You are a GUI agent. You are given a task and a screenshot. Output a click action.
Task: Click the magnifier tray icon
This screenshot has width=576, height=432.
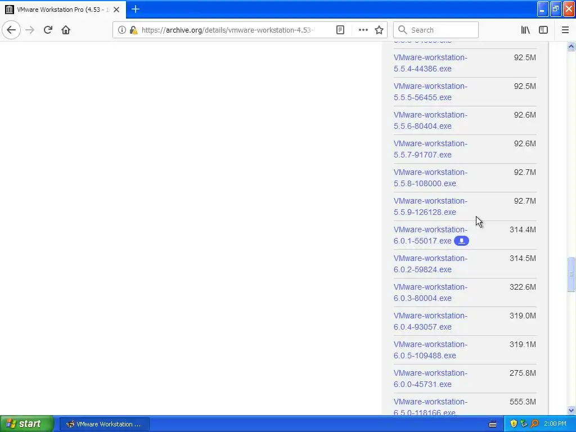pos(534,424)
